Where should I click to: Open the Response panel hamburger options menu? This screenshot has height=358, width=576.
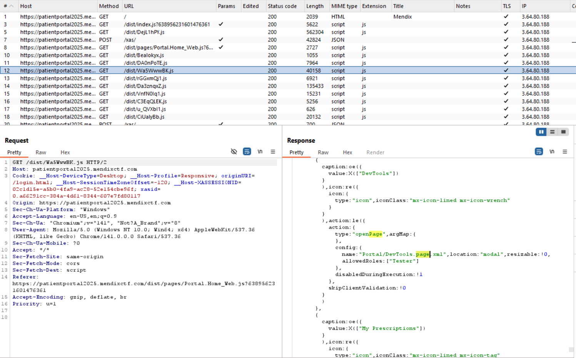565,152
